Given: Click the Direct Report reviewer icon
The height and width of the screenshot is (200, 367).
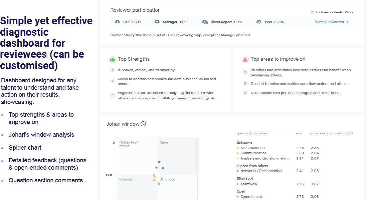Looking at the screenshot, I should pyautogui.click(x=205, y=22).
